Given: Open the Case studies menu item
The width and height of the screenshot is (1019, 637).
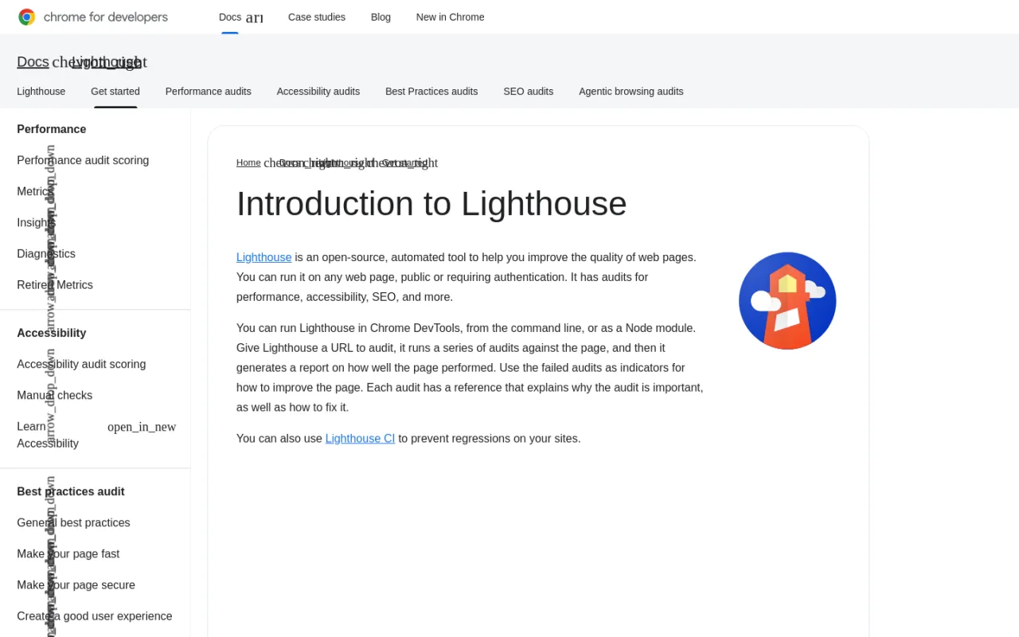Looking at the screenshot, I should tap(317, 17).
